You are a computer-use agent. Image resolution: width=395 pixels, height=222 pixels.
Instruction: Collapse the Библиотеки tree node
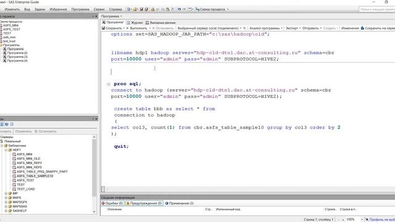(x=2, y=146)
